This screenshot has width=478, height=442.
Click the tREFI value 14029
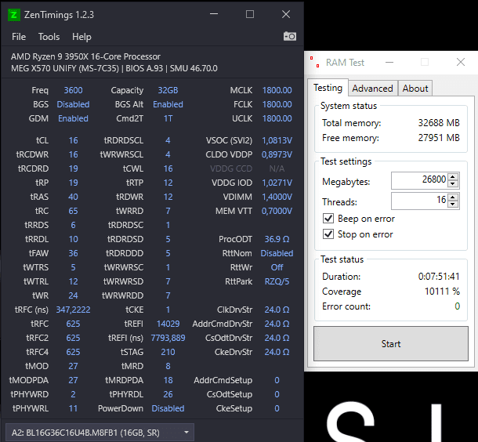(x=168, y=324)
